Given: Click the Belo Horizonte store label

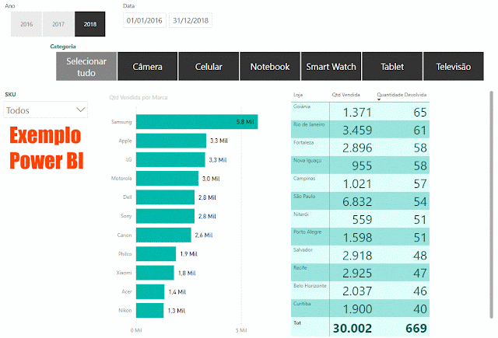Looking at the screenshot, I should [310, 286].
